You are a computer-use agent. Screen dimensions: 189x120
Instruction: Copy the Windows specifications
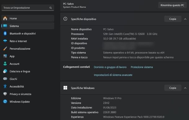click(x=173, y=88)
